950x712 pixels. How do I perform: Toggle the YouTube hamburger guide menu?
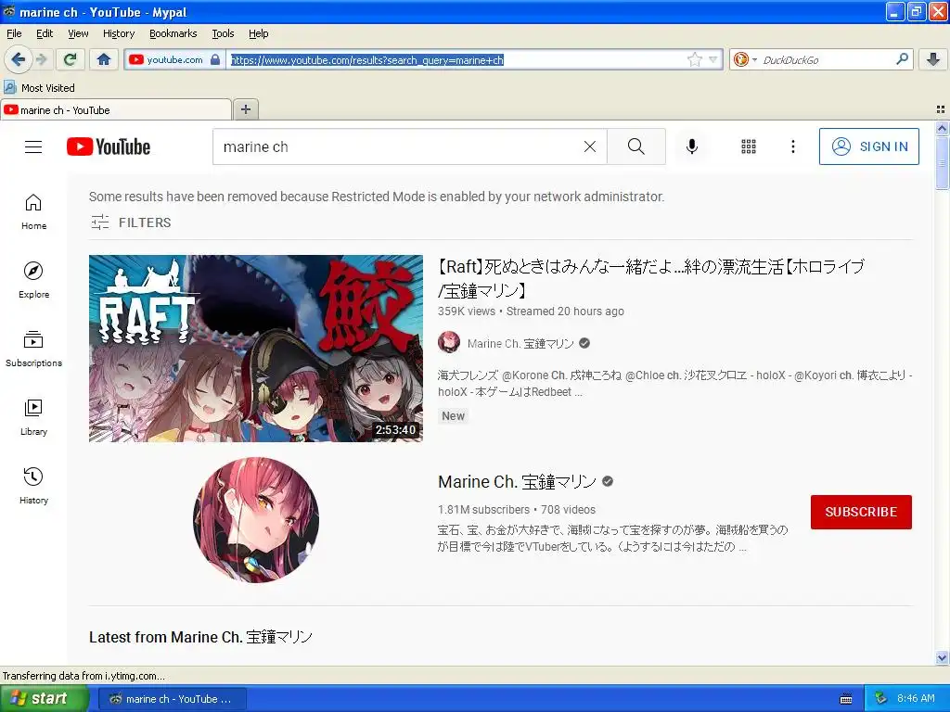tap(33, 147)
